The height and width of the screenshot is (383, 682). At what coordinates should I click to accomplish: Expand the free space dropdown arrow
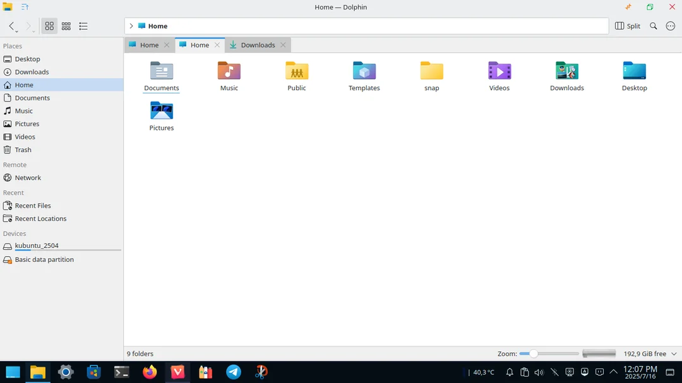(x=674, y=354)
